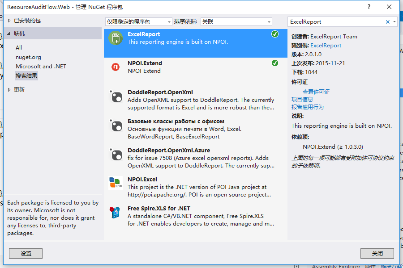This screenshot has width=403, height=268.
Task: Open the search box dropdown arrow
Action: [x=394, y=22]
